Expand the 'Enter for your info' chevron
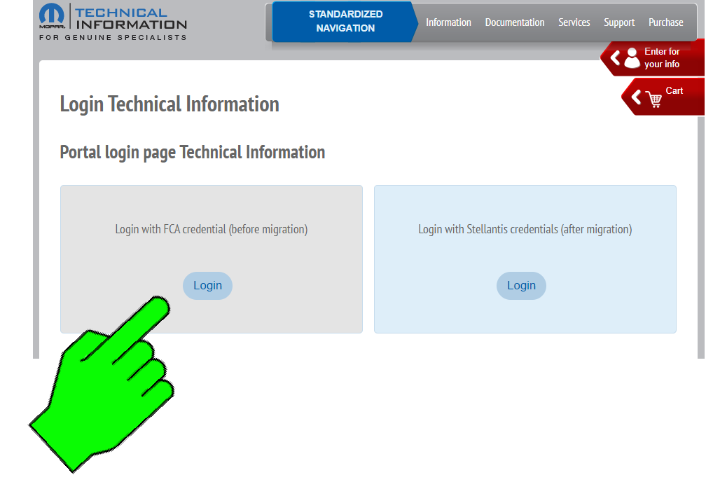This screenshot has width=706, height=489. pos(615,57)
